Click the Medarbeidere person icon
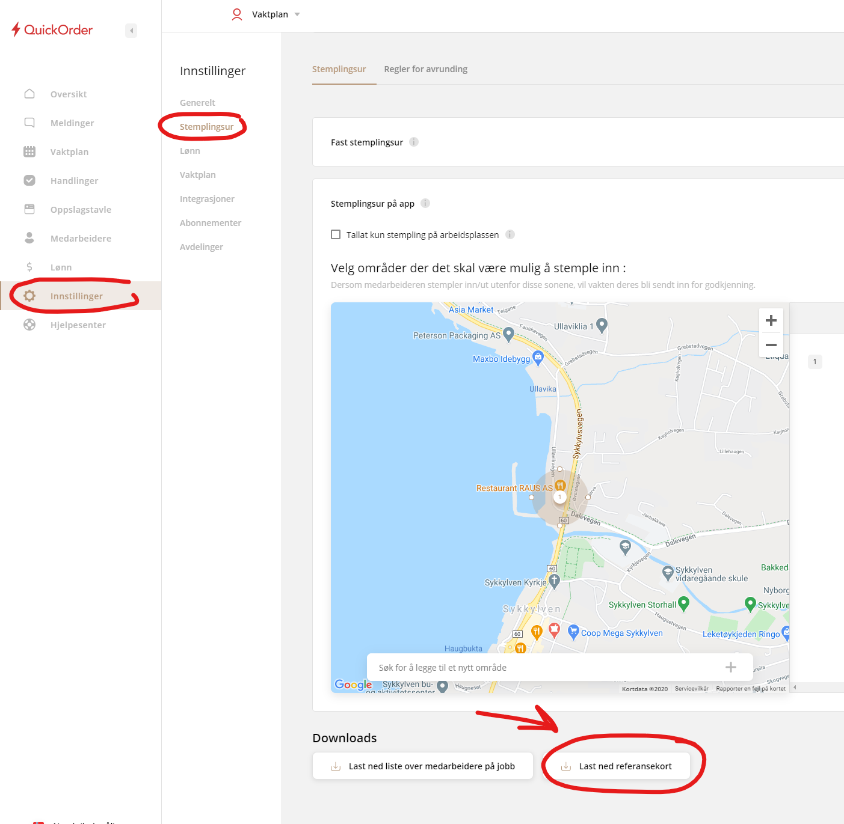The width and height of the screenshot is (844, 824). [x=29, y=238]
